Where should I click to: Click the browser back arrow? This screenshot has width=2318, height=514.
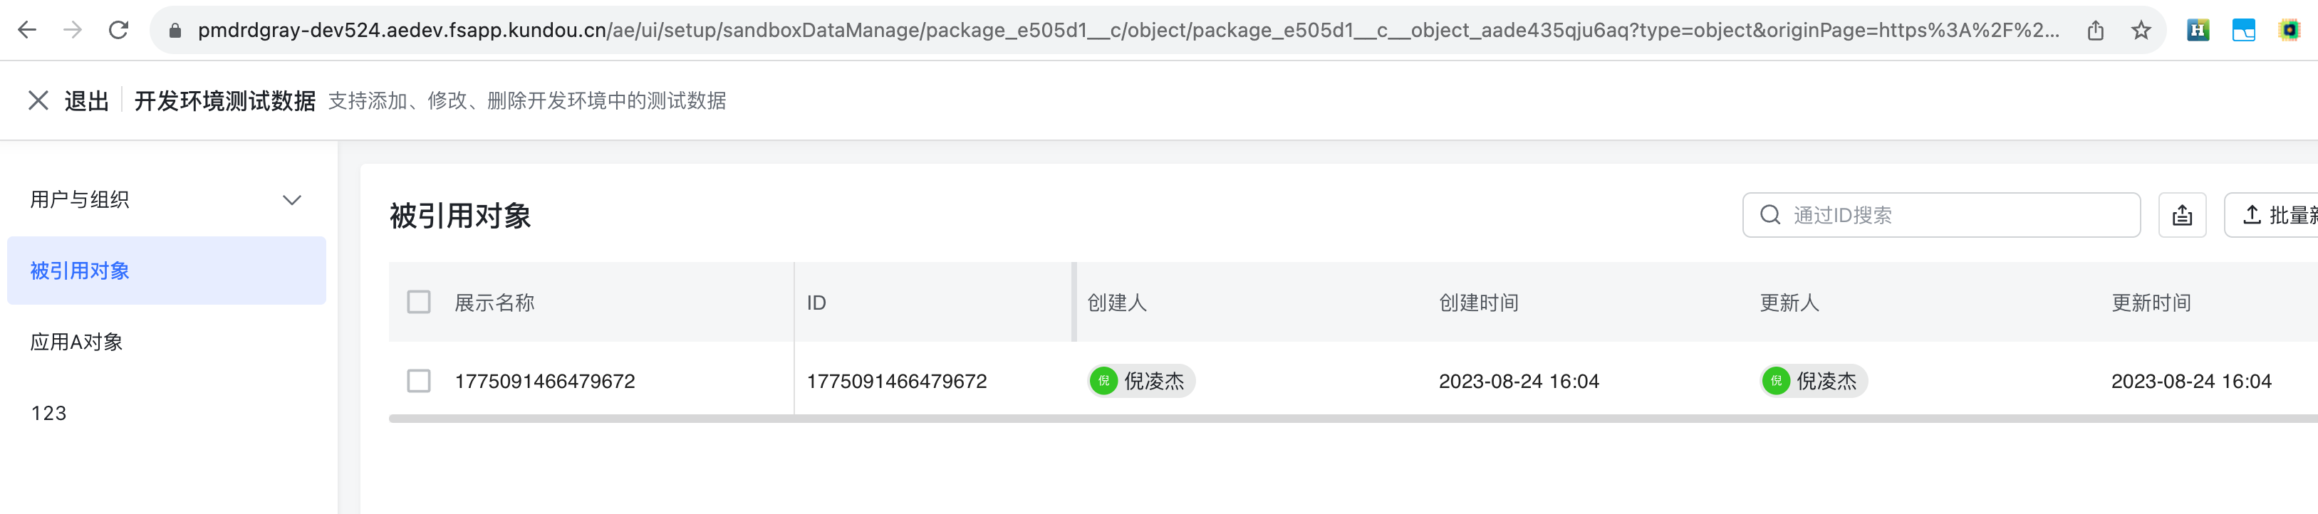pyautogui.click(x=27, y=31)
